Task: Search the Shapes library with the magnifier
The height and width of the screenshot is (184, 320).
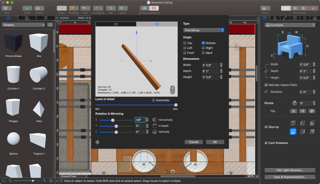Action: [50, 25]
